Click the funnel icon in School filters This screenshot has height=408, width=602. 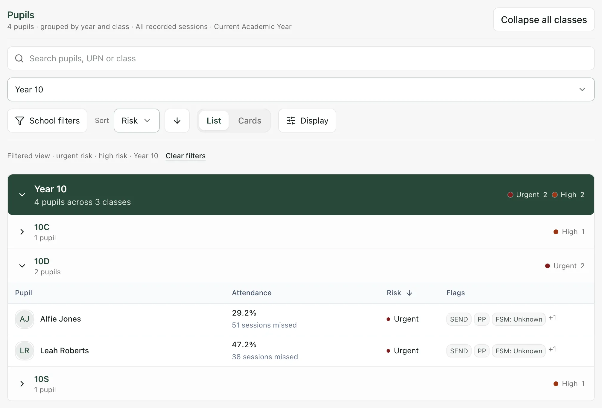click(x=20, y=121)
